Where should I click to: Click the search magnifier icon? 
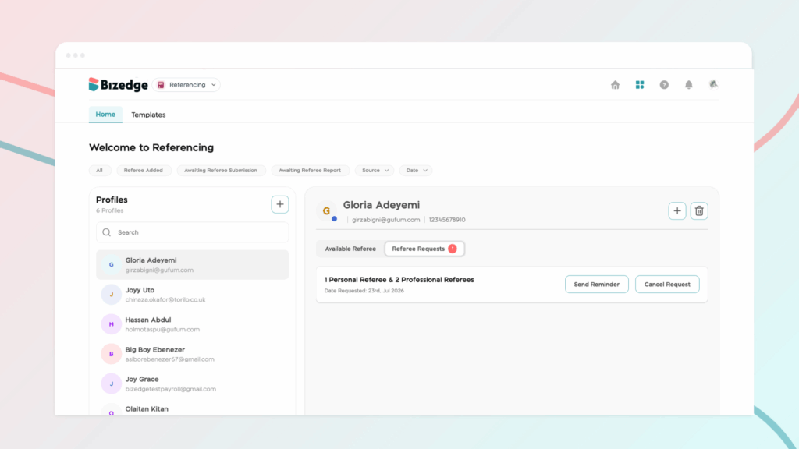[x=106, y=232]
